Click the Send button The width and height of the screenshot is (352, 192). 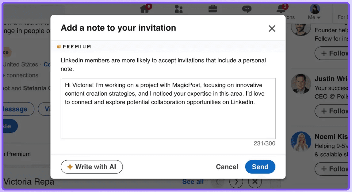point(260,167)
